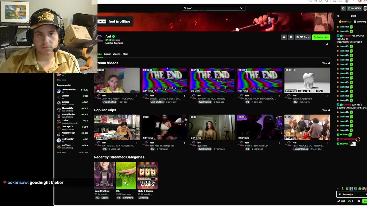This screenshot has width=367, height=206.
Task: Clear the search box with X
Action: pos(241,8)
